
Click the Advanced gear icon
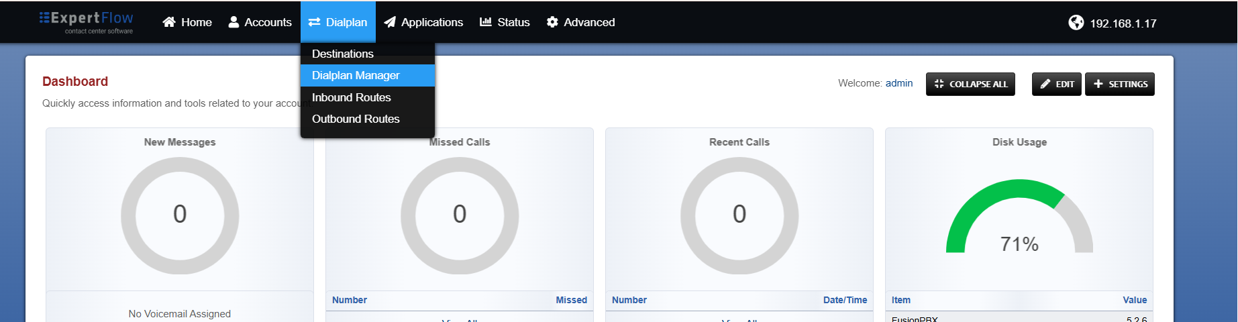(x=552, y=22)
